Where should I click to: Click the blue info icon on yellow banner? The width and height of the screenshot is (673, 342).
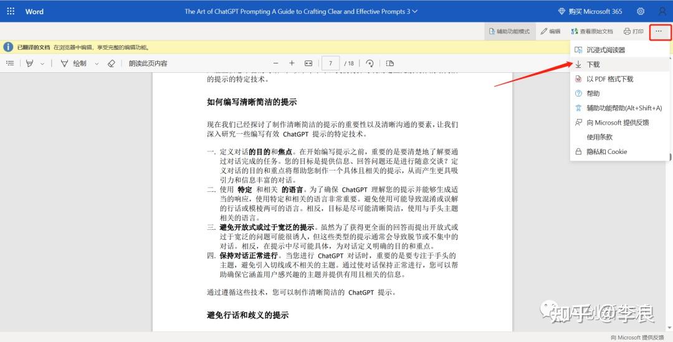8,47
